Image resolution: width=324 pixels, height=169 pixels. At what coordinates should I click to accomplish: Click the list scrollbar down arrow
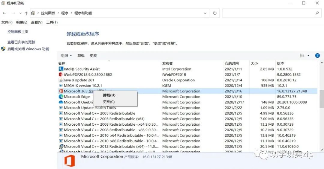coord(322,150)
